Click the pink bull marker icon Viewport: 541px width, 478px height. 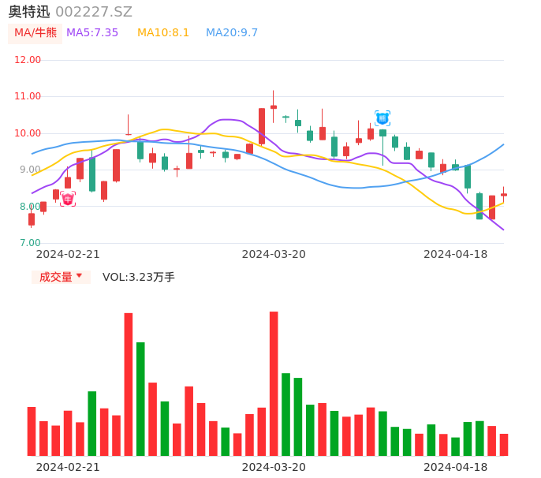click(x=68, y=199)
